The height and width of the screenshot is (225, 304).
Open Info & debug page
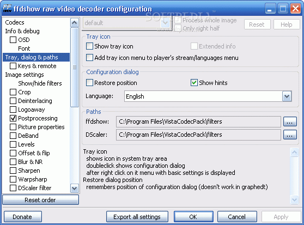(x=22, y=31)
